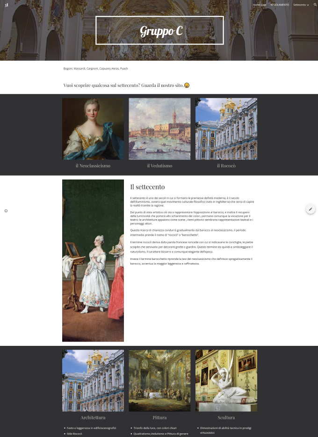Click the Architettura heading

93,417
